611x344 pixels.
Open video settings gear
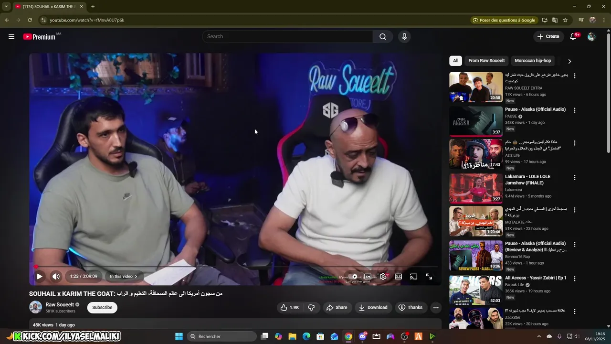tap(383, 277)
